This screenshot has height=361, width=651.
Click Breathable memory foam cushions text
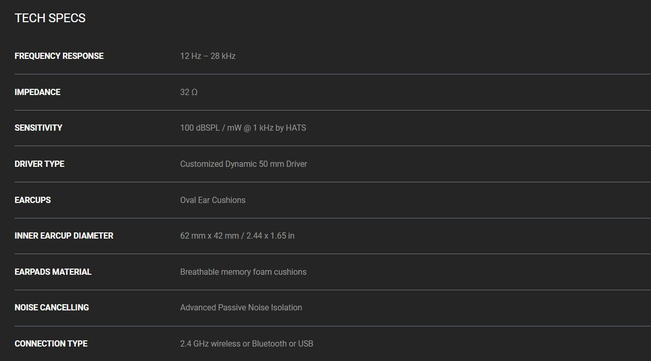point(243,272)
